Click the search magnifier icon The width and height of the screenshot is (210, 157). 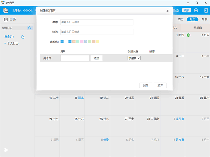click(x=30, y=28)
